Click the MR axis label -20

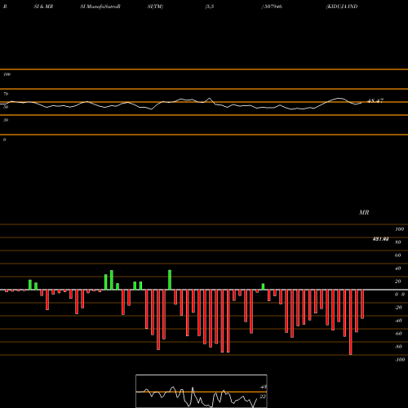[398, 308]
